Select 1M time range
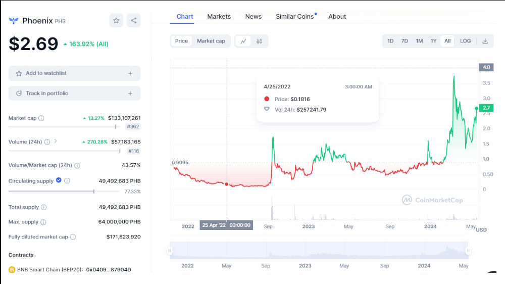The image size is (505, 284). pos(419,41)
